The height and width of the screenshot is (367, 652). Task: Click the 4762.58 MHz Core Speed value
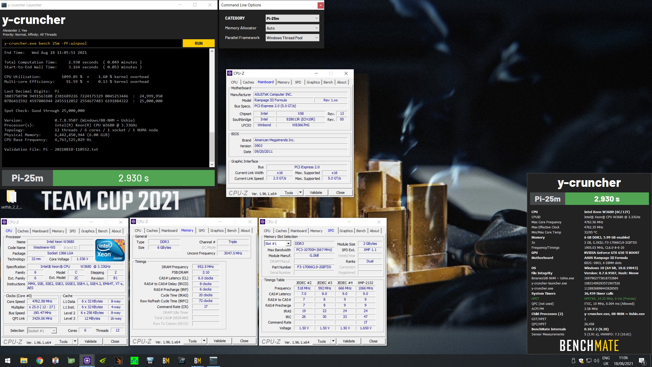(42, 301)
